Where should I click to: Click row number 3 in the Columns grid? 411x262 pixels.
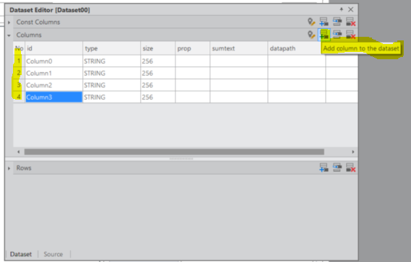pyautogui.click(x=19, y=85)
